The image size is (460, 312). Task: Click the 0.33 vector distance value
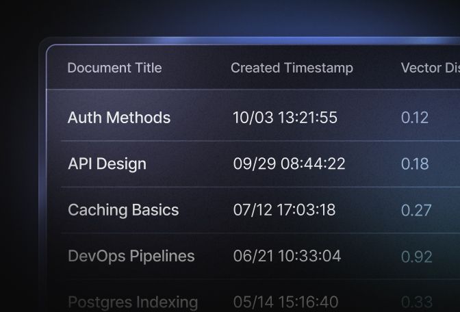(416, 302)
